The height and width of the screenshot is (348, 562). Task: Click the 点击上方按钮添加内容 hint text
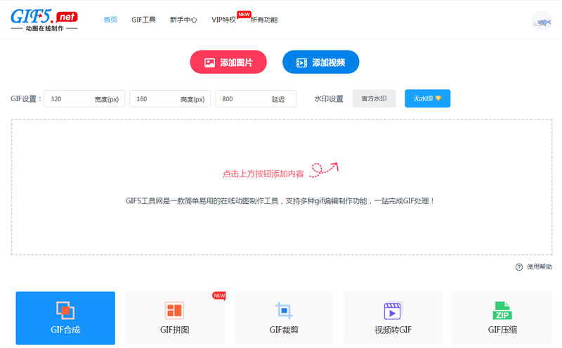coord(263,174)
